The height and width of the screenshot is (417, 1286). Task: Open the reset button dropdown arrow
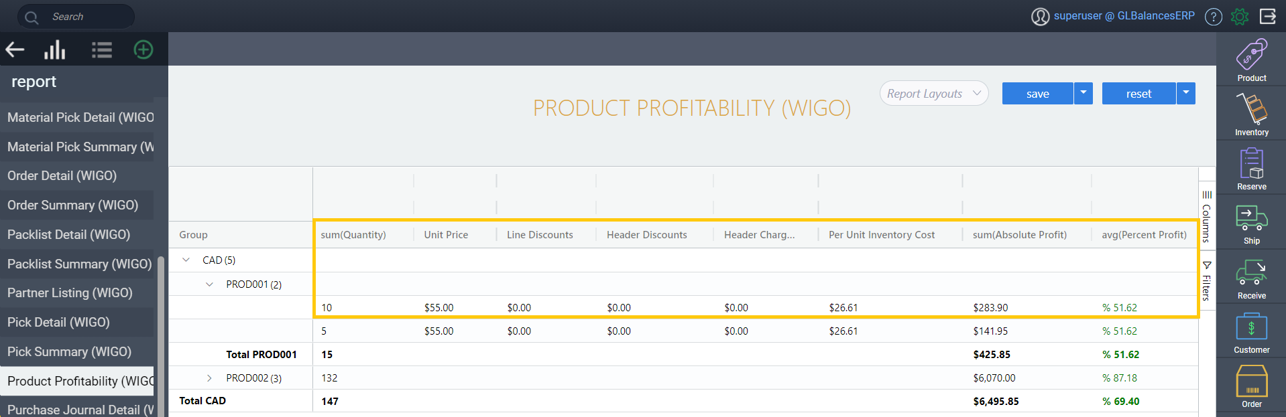[x=1186, y=93]
